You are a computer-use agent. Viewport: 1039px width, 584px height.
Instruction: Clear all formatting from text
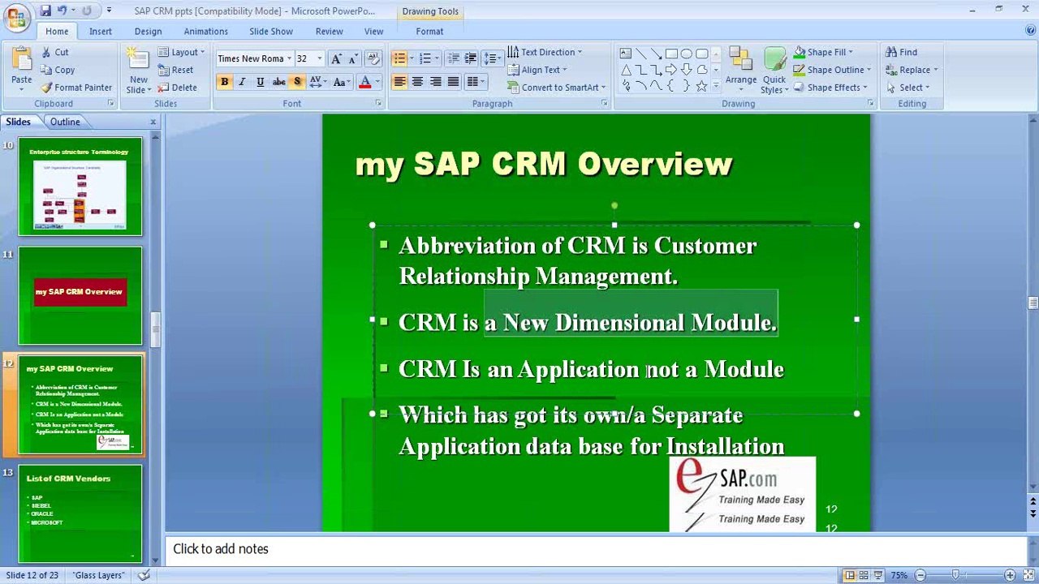[373, 58]
